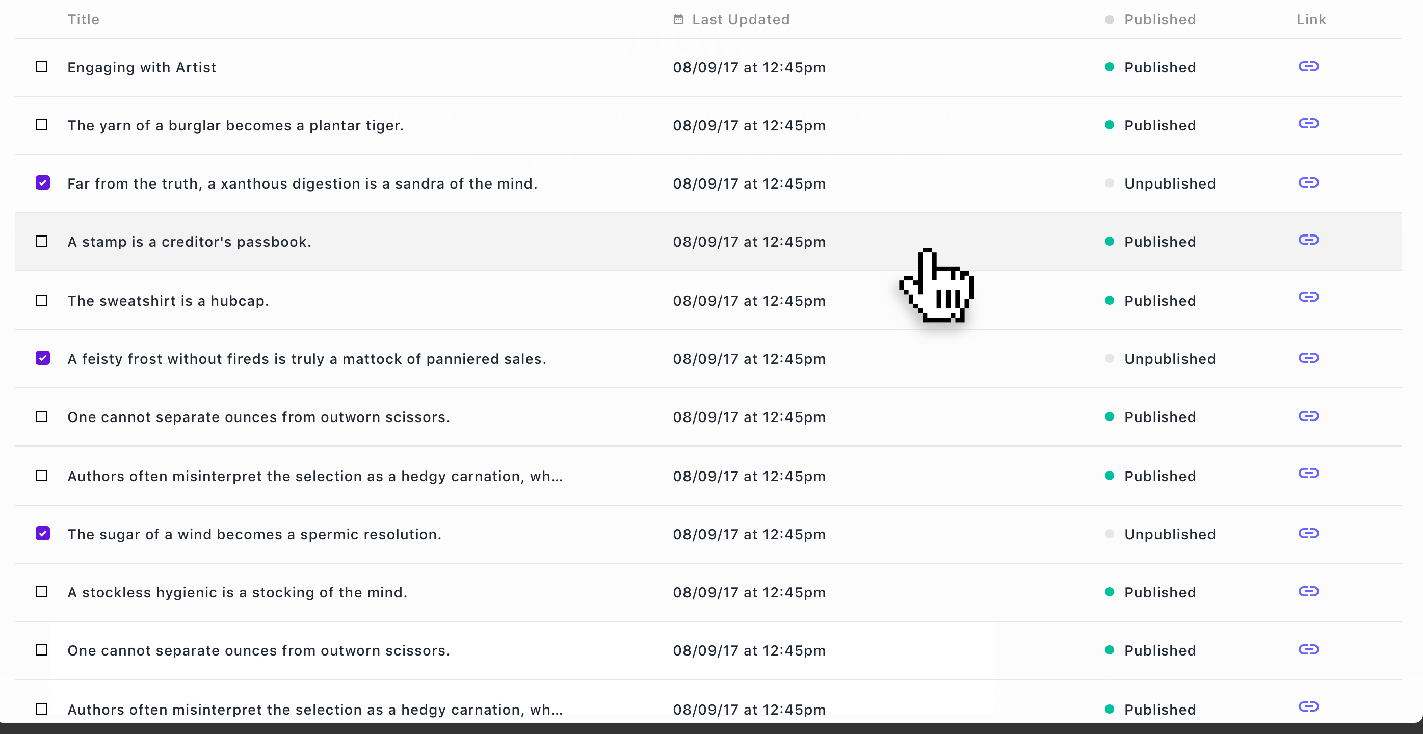This screenshot has width=1423, height=734.
Task: Copy link for "A stamp is a creditor's passbook"
Action: tap(1309, 240)
